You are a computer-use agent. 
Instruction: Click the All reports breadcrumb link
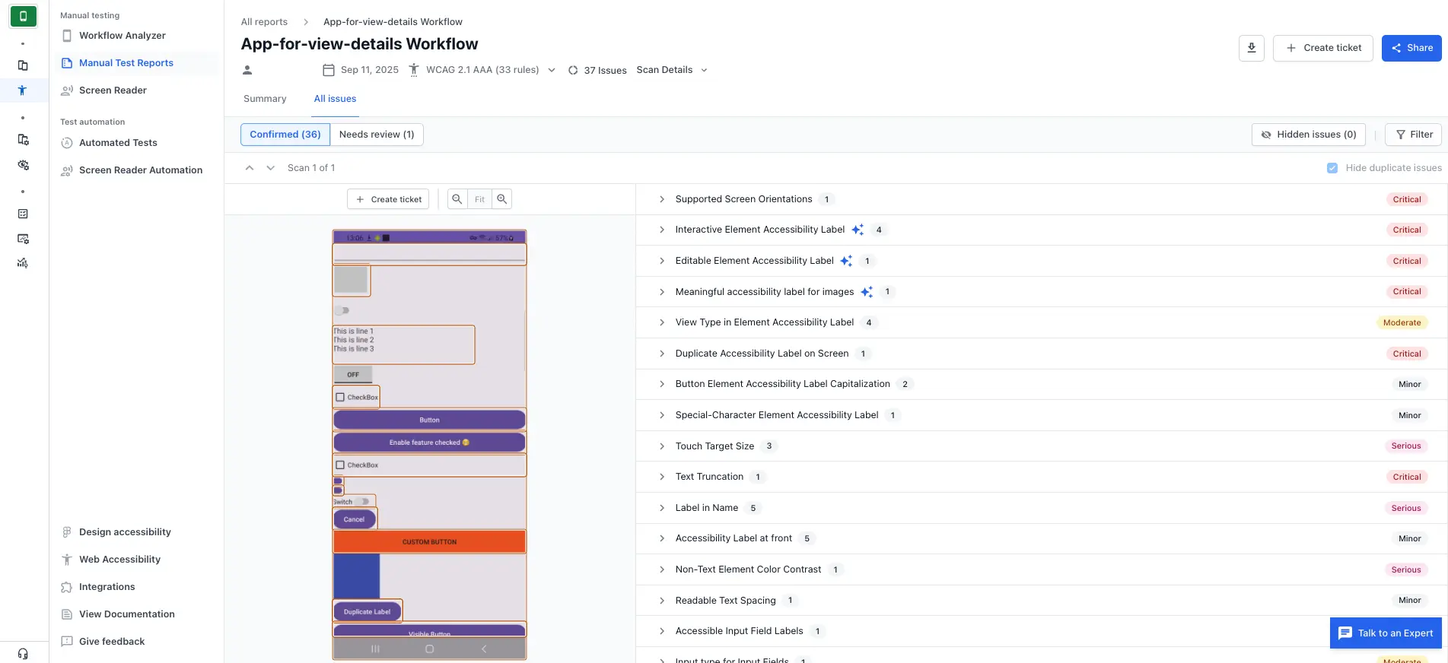pyautogui.click(x=264, y=22)
